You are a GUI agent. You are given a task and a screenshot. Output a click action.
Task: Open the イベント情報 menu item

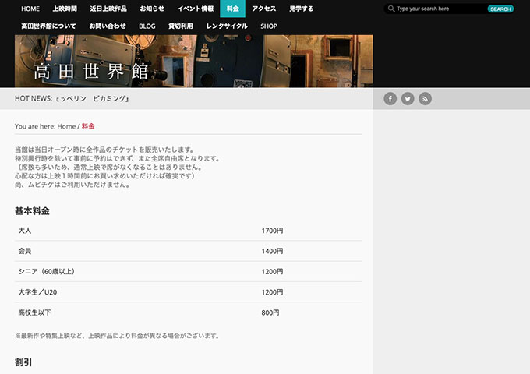pos(196,9)
